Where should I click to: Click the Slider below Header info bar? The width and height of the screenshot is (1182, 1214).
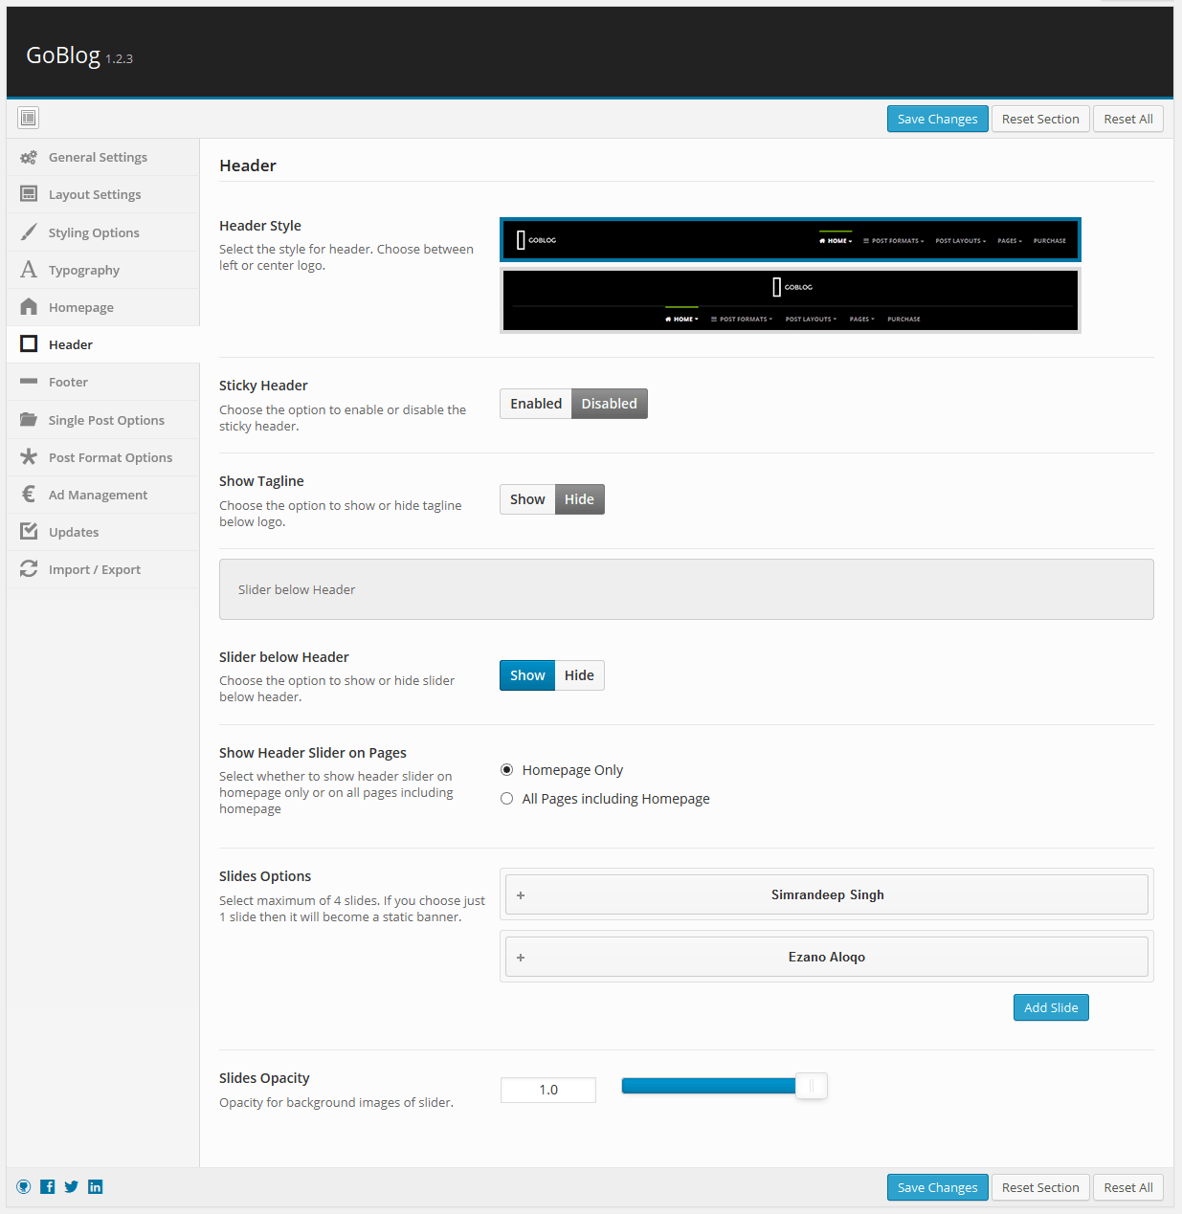pos(686,589)
